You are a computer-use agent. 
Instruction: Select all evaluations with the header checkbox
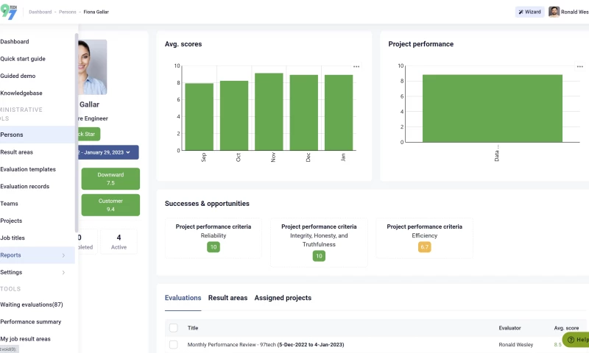tap(174, 328)
